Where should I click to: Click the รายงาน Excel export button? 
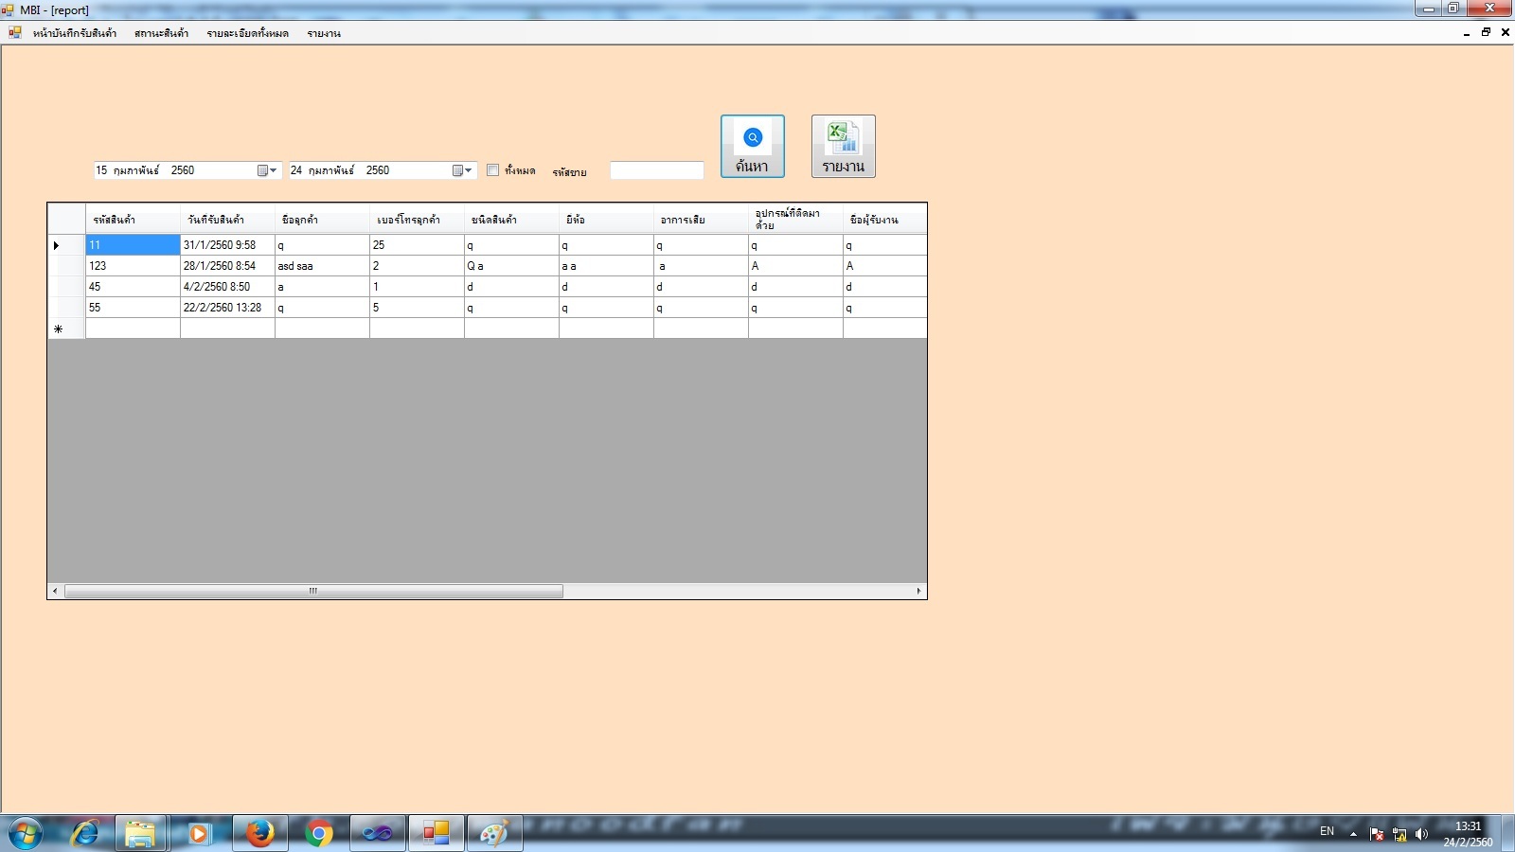[843, 146]
